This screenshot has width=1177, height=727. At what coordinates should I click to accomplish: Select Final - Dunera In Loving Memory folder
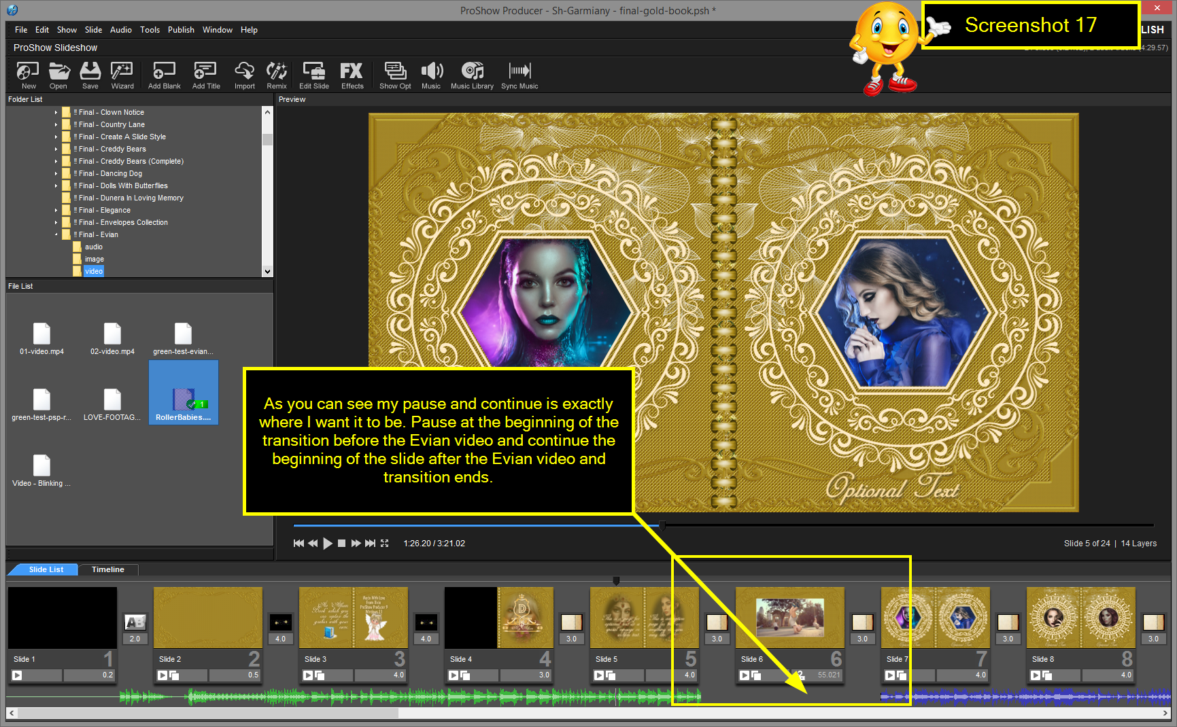pos(131,198)
